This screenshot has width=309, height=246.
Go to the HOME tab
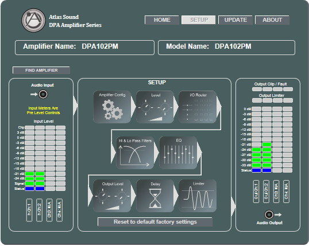pos(162,20)
